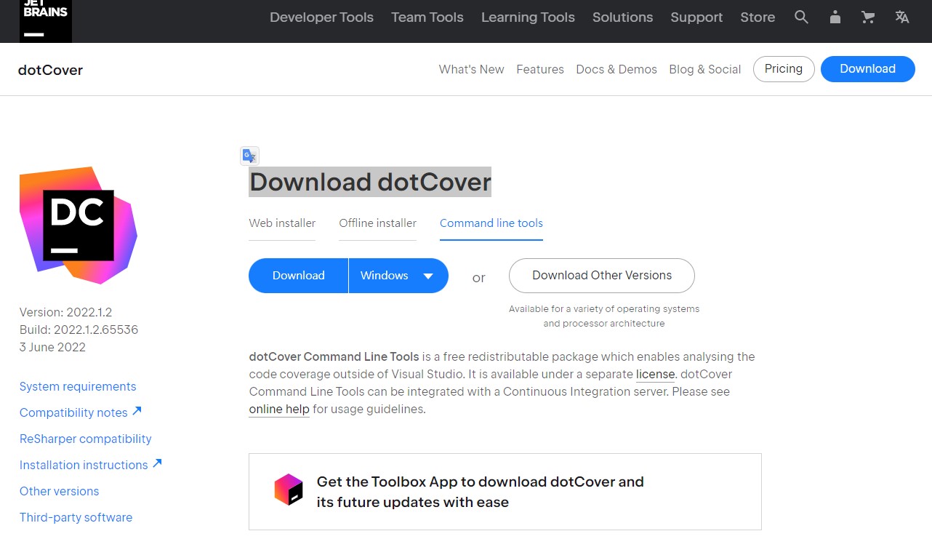Click Download Other Versions button

[602, 276]
